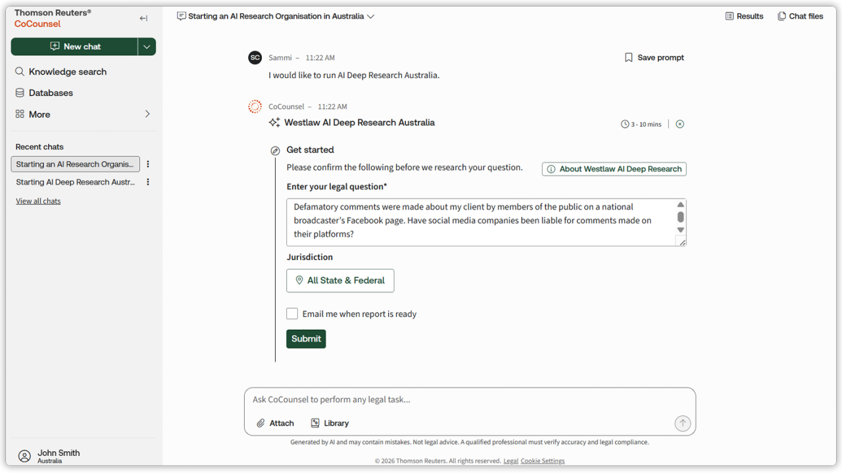Click the Get started pencil icon
Image resolution: width=842 pixels, height=473 pixels.
[275, 150]
